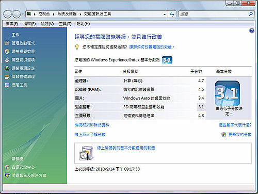Click the 3.4 graphics subscore
Viewport: 258px width, 194px height.
[201, 98]
